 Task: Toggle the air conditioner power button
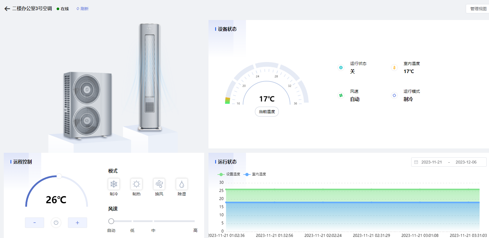click(56, 223)
